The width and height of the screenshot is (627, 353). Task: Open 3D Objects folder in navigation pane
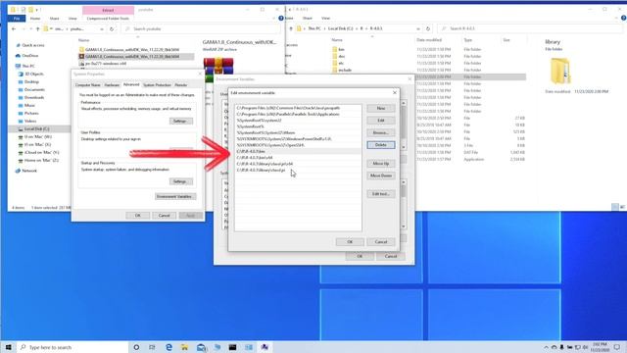[34, 74]
